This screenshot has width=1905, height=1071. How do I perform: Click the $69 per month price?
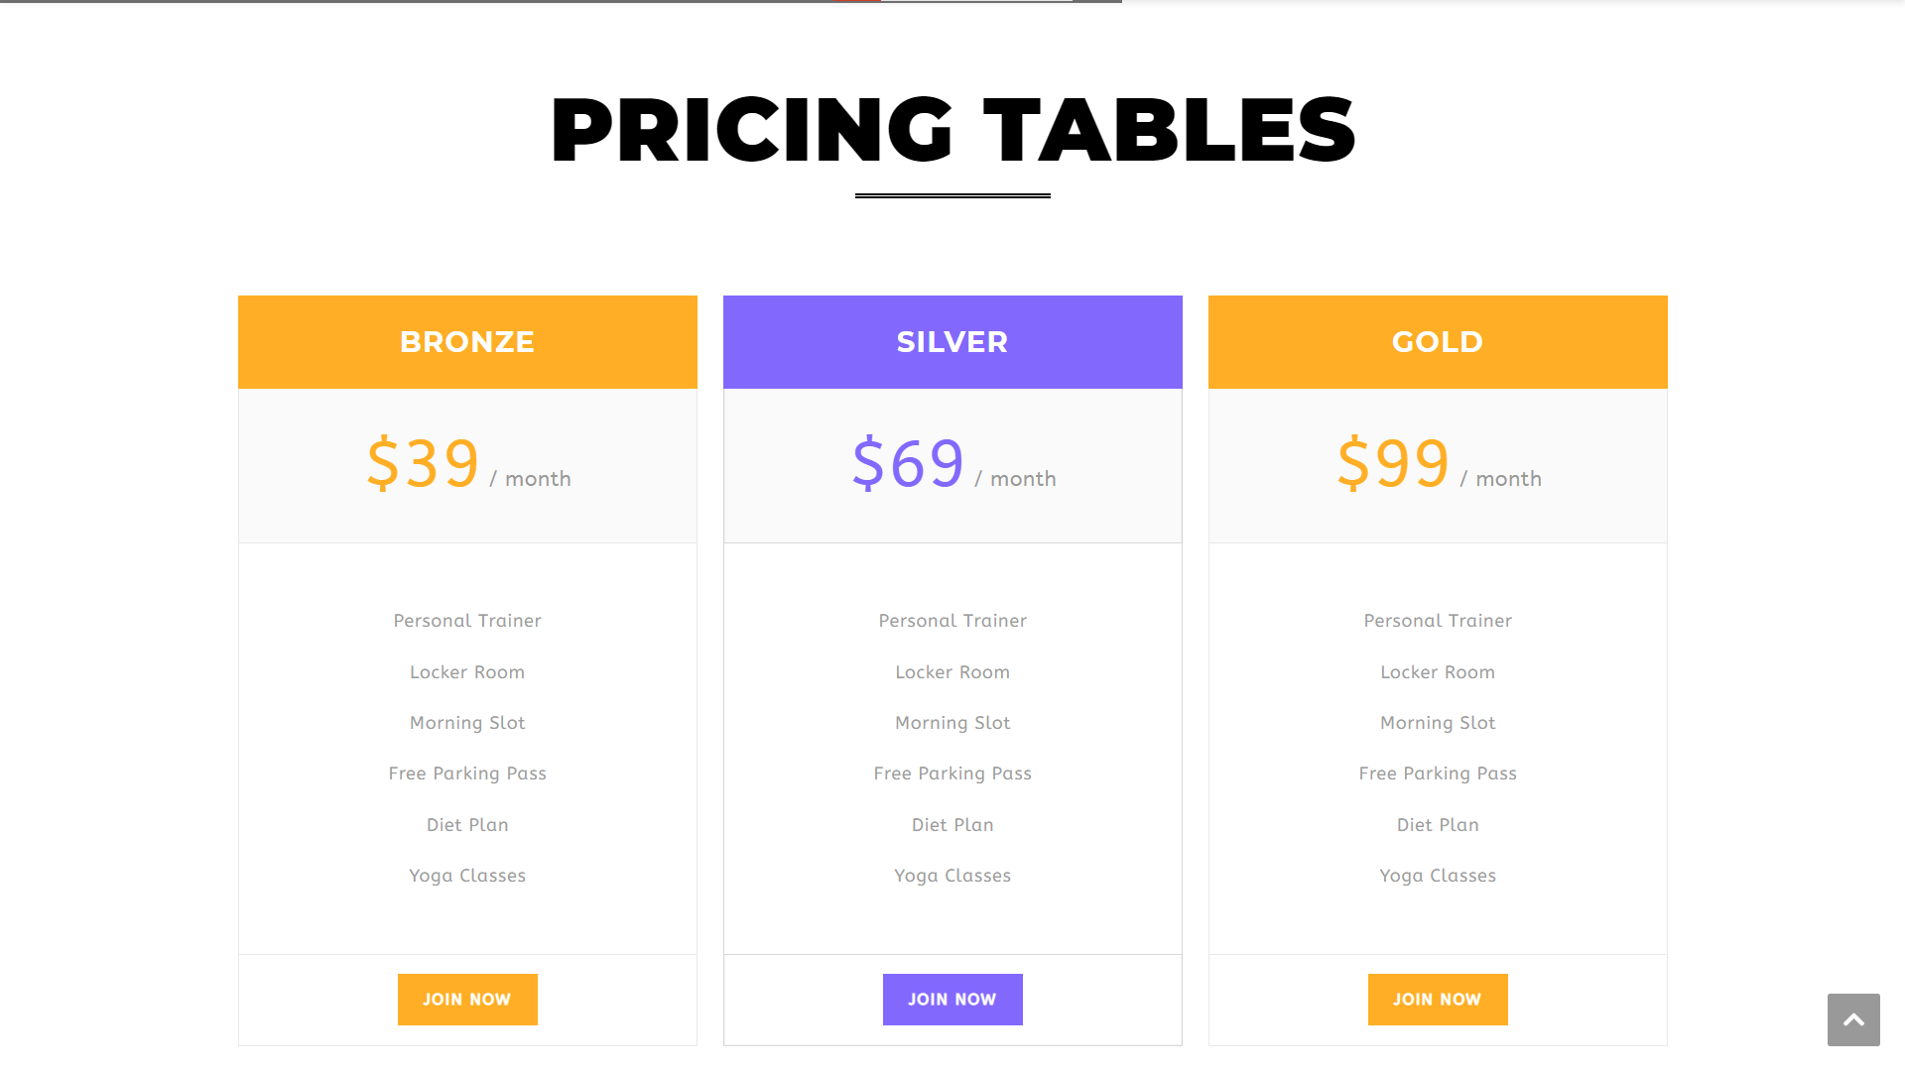(953, 464)
